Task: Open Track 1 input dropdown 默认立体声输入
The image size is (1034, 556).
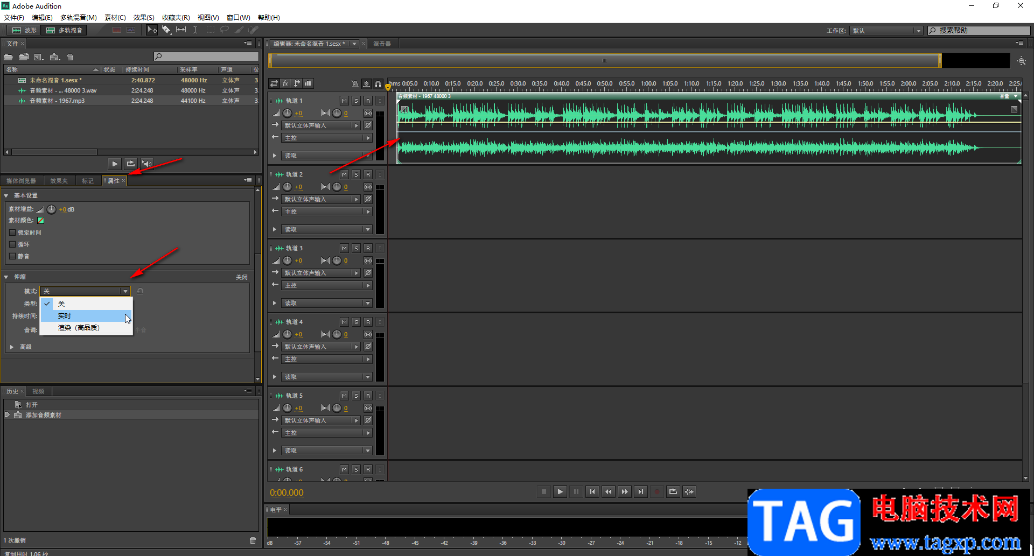Action: click(x=322, y=125)
